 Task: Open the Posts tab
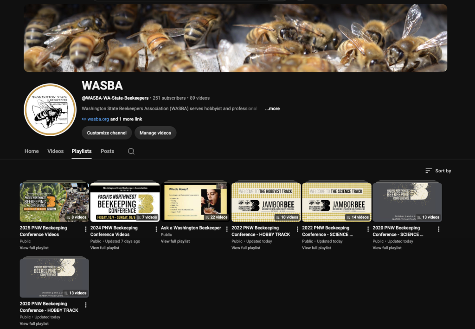[x=107, y=151]
